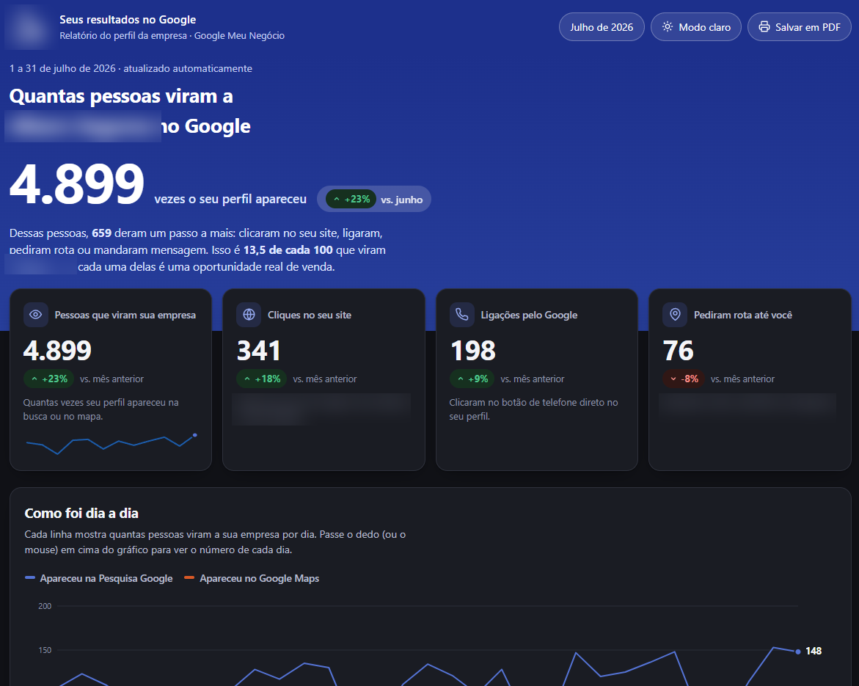Click the up arrow in Pessoas card +23% badge
The height and width of the screenshot is (686, 859).
pos(34,379)
